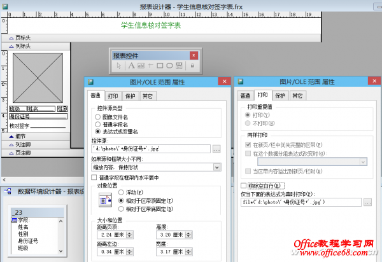Screen dimensions: 382x262
Task: Select the Label (A) tool in 报表控件
Action: (x=131, y=65)
